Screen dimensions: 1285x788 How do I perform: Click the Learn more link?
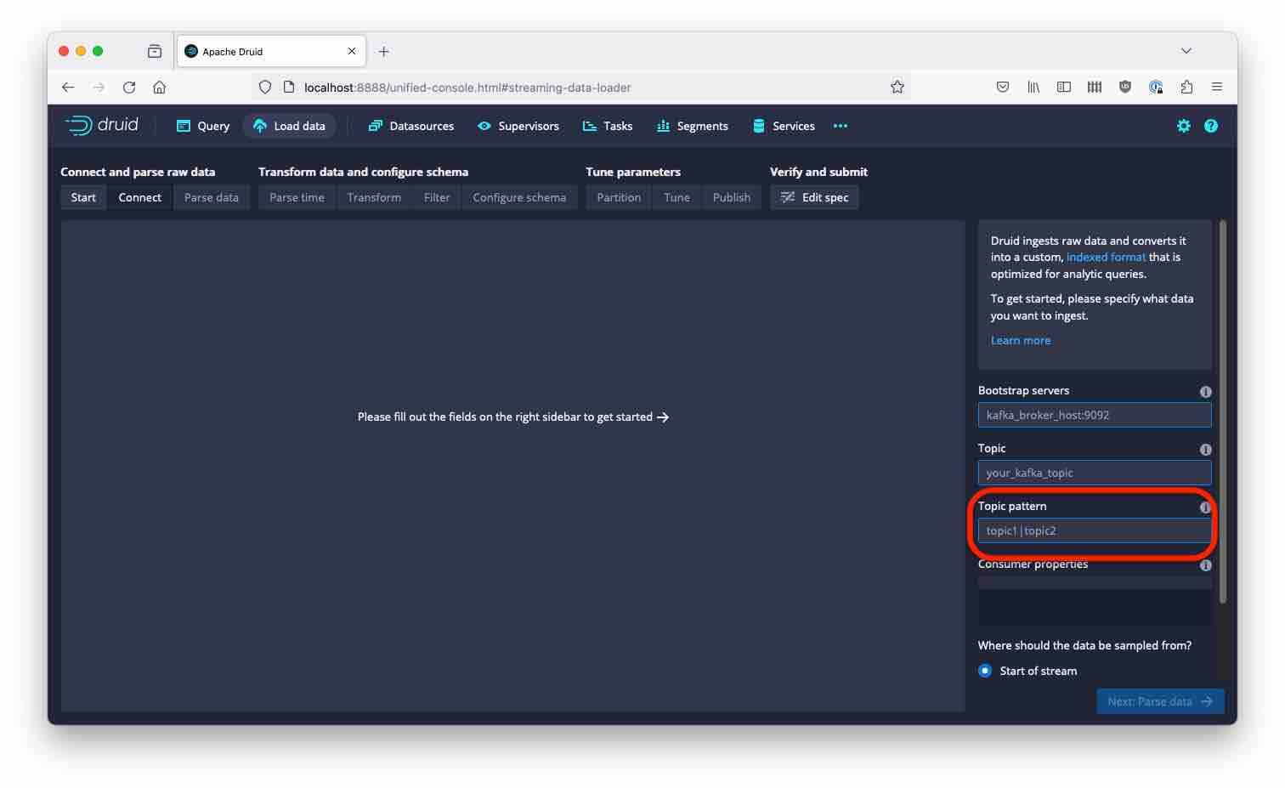click(1020, 340)
